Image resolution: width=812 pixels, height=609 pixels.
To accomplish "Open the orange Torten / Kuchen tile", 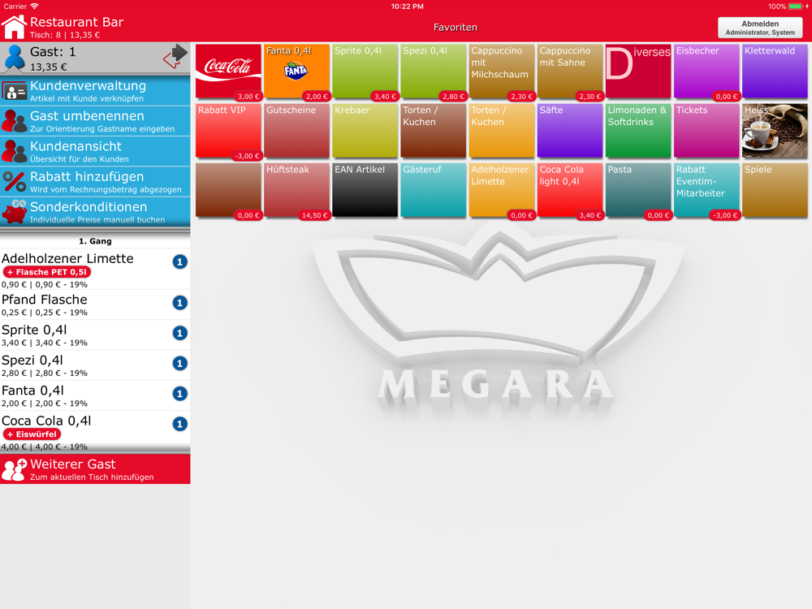I will coord(502,131).
